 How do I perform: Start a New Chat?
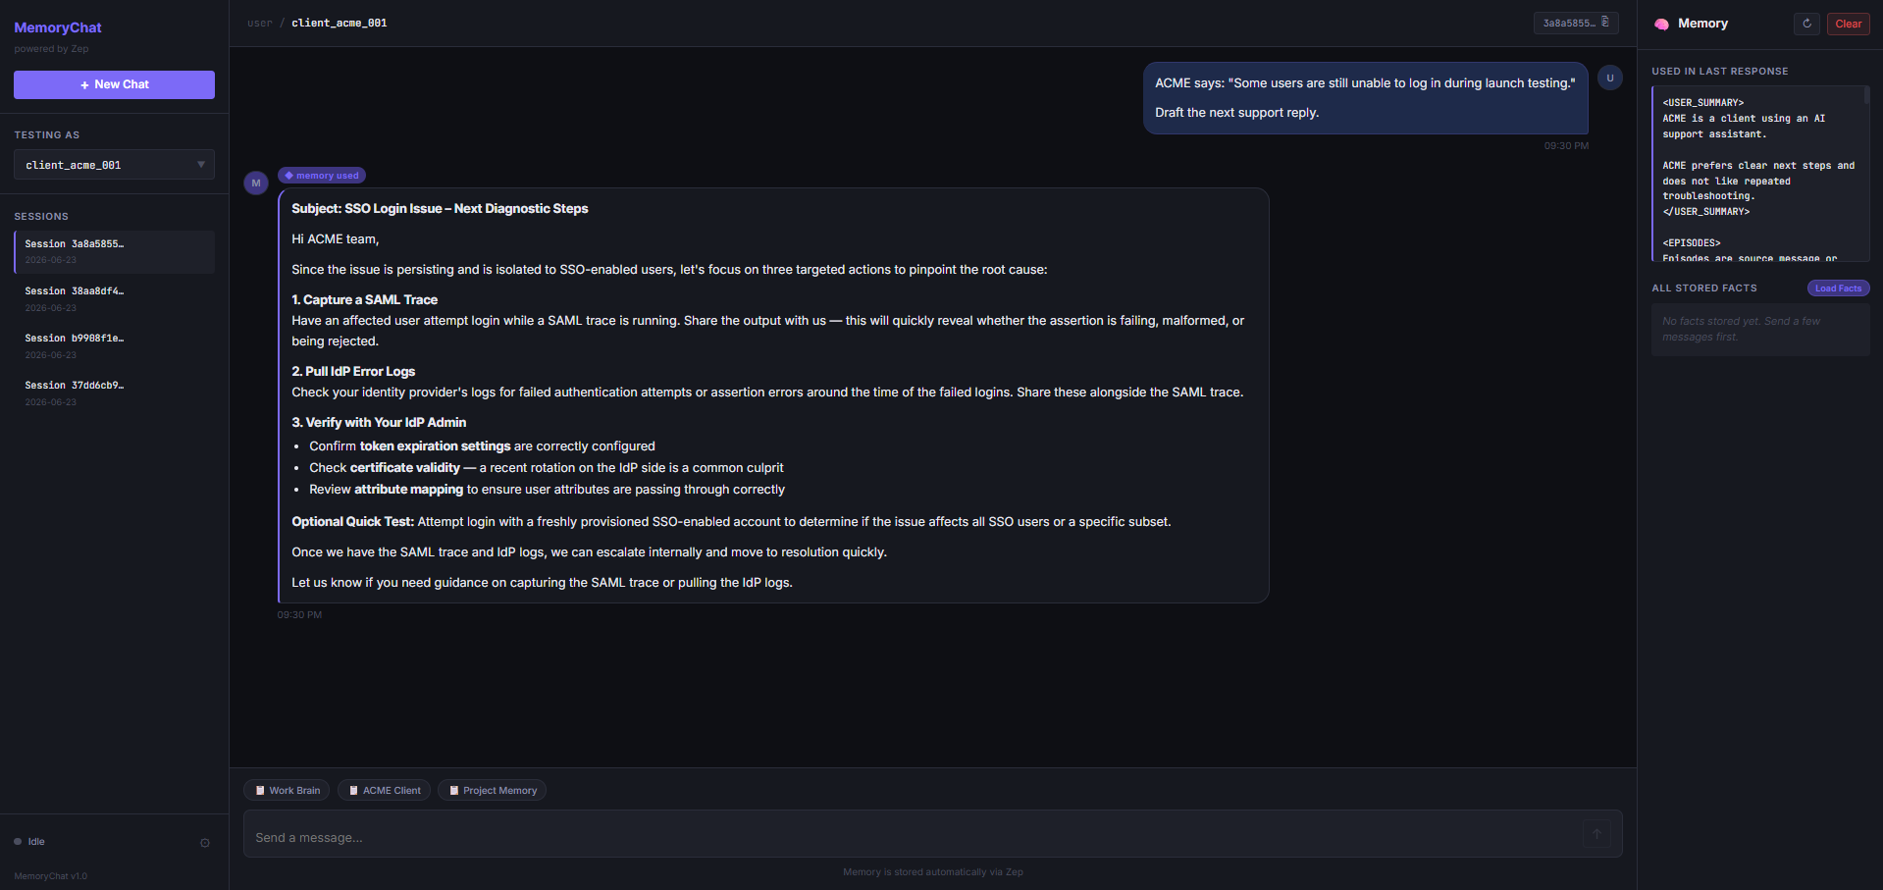coord(114,84)
